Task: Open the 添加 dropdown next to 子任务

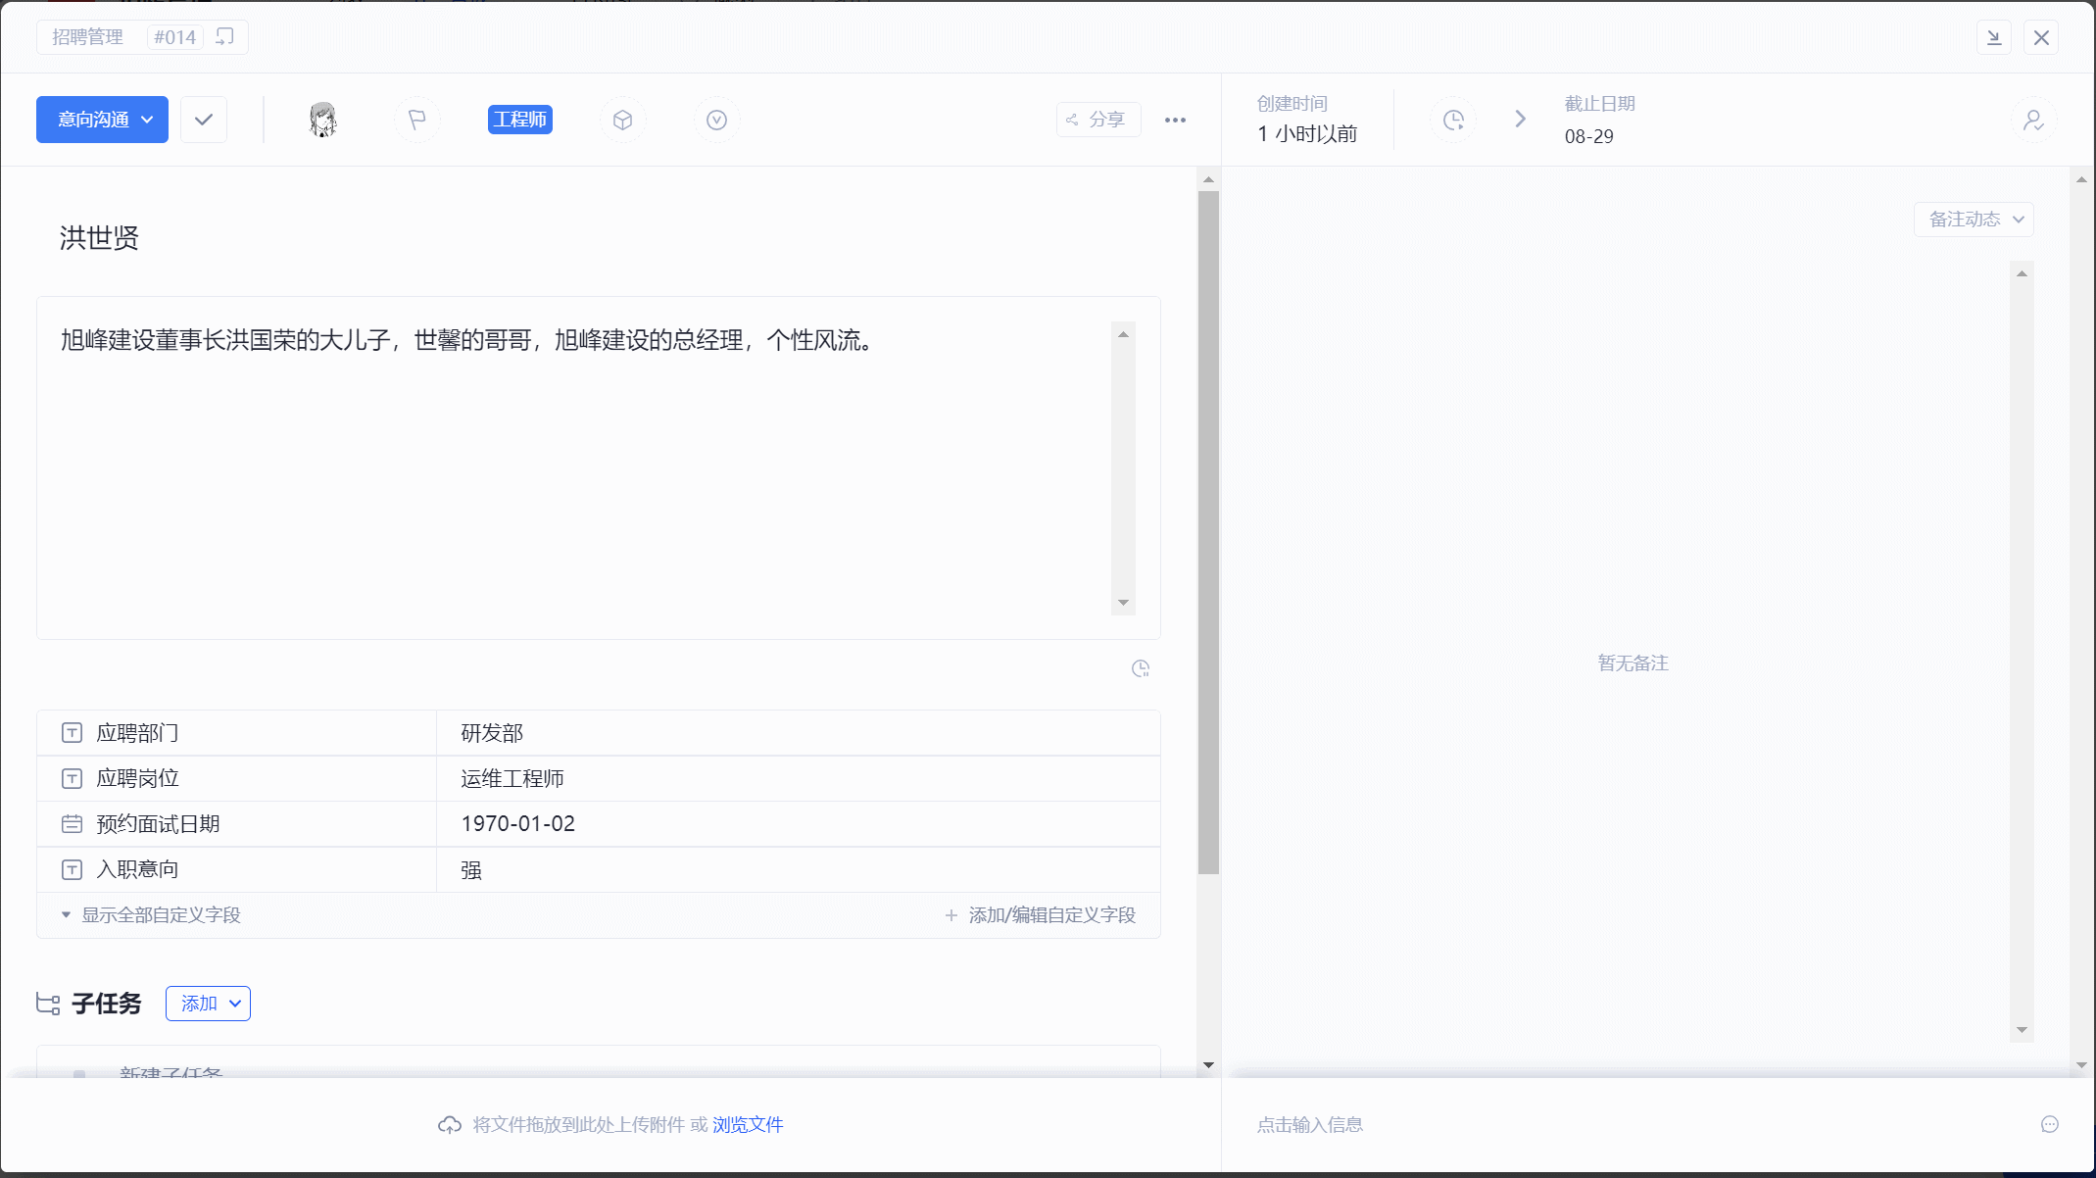Action: [x=208, y=1003]
